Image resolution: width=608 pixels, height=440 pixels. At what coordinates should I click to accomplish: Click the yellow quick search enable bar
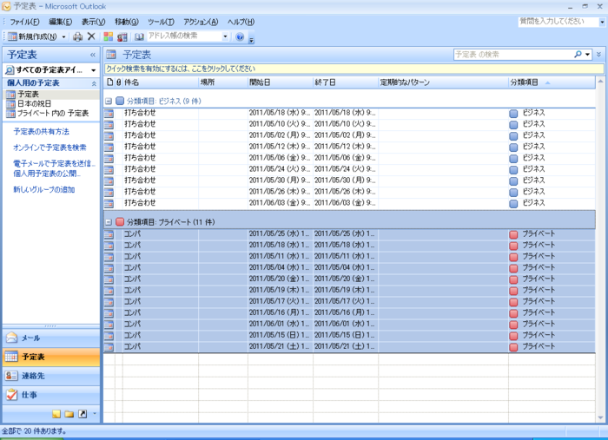(x=354, y=69)
